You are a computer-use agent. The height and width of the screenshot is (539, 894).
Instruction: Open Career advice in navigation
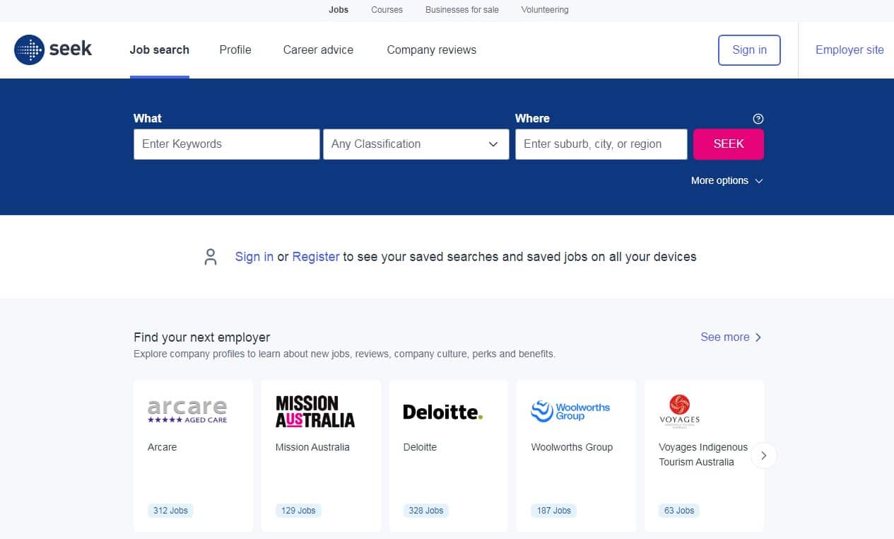tap(318, 50)
